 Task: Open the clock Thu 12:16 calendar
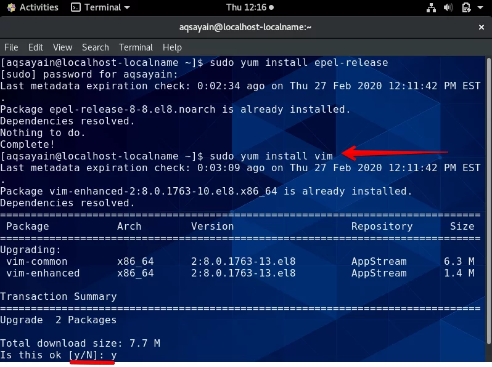point(250,7)
